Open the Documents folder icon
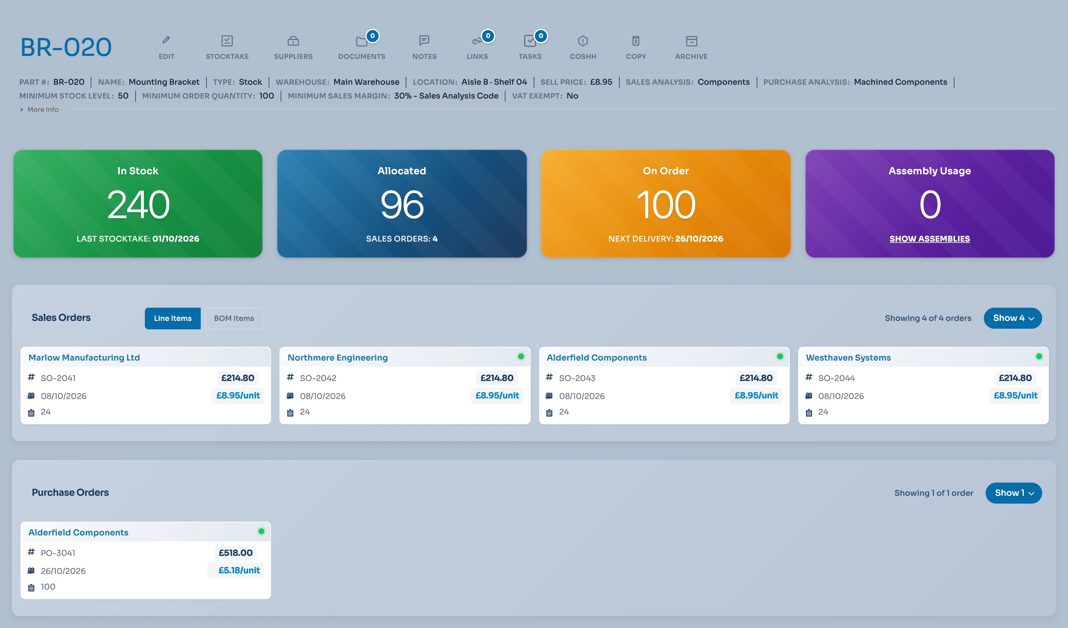This screenshot has width=1068, height=628. [x=362, y=41]
